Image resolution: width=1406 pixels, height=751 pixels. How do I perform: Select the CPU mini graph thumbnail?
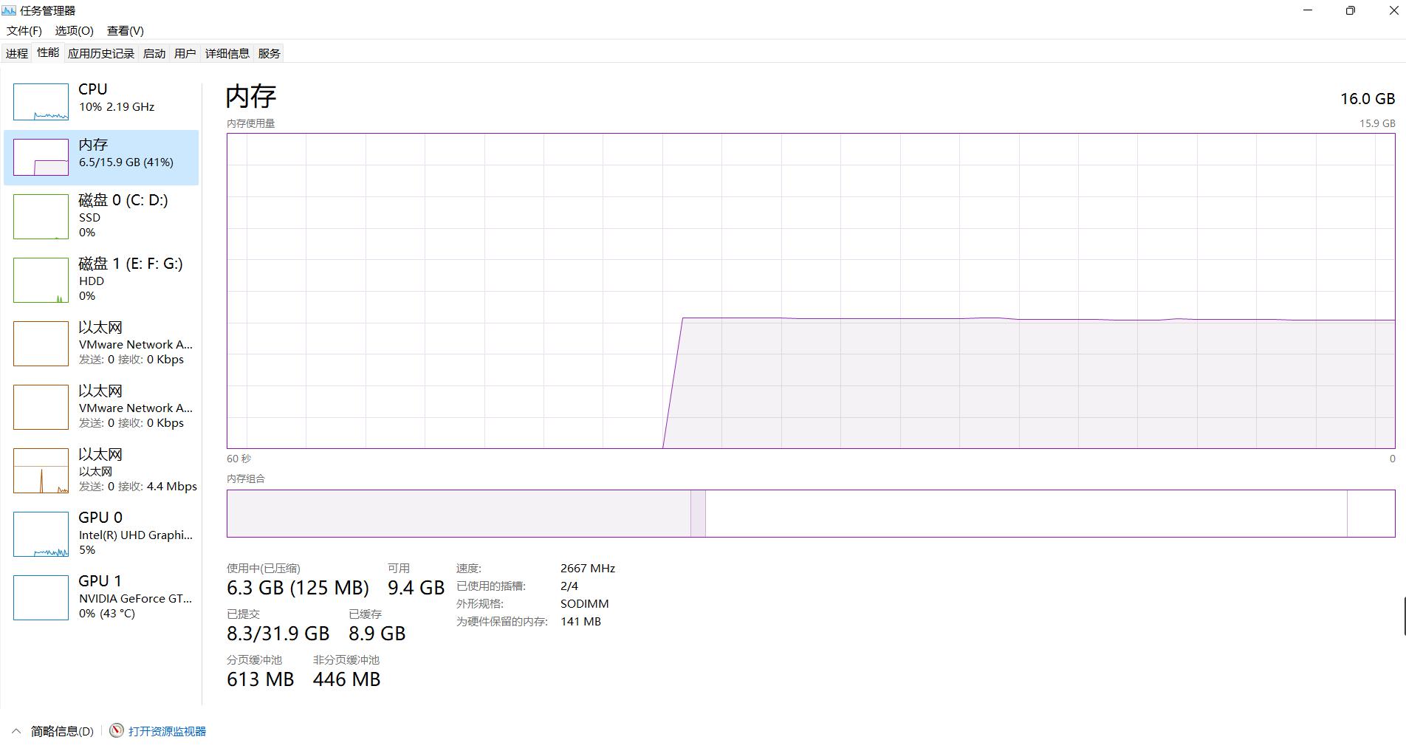[41, 102]
